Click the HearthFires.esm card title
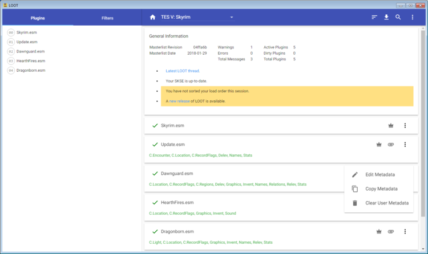This screenshot has width=428, height=254. pos(177,203)
